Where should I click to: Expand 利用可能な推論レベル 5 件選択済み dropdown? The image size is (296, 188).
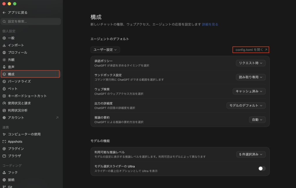click(251, 154)
